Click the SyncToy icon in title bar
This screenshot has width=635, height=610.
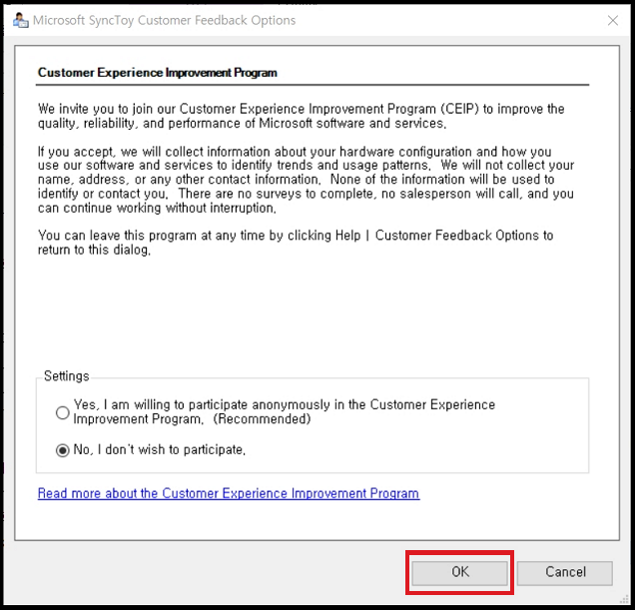pos(20,20)
